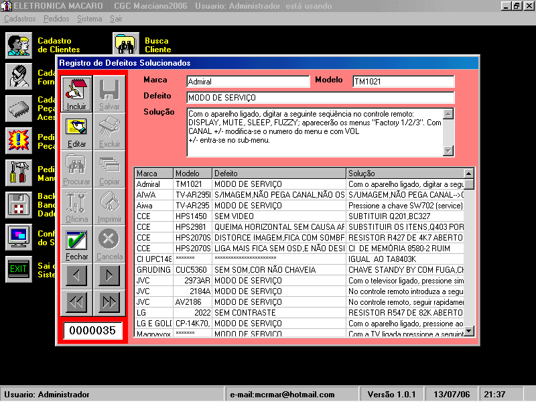This screenshot has height=402, width=536.
Task: Open Cadastro de Clientes icon
Action: 19,46
